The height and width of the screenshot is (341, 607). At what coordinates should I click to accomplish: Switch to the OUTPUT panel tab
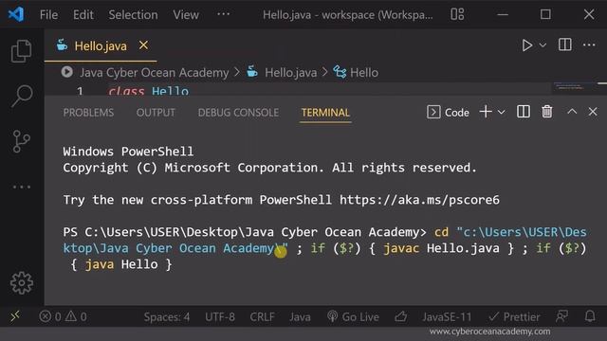coord(156,113)
